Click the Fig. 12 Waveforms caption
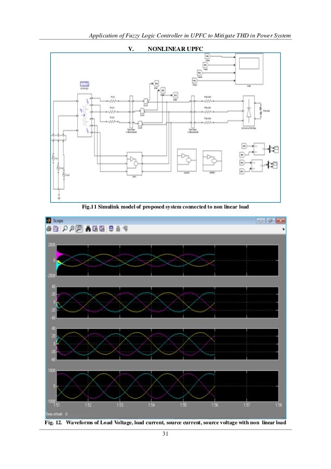 pos(165,422)
